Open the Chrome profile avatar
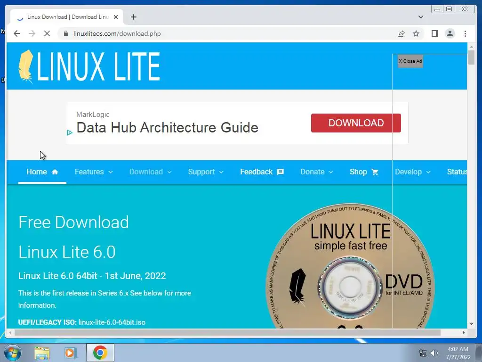Image resolution: width=482 pixels, height=362 pixels. click(x=450, y=33)
